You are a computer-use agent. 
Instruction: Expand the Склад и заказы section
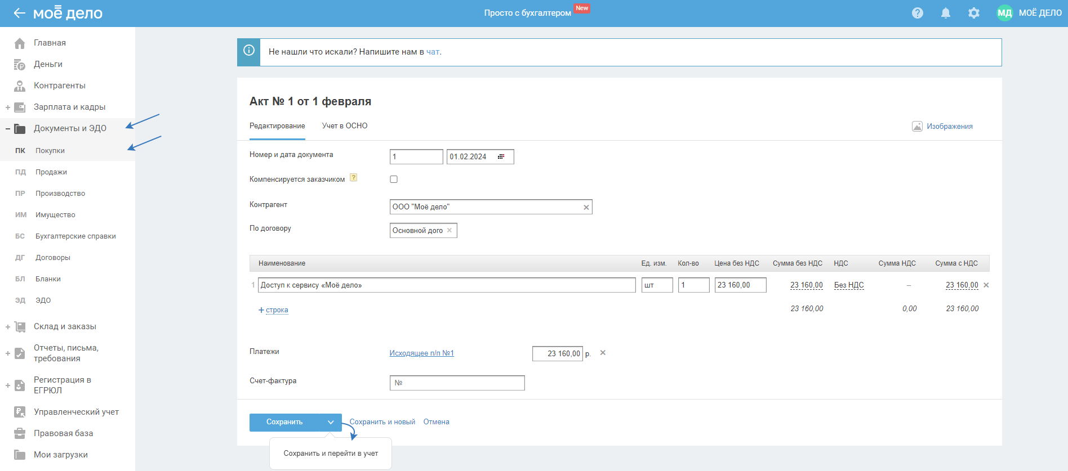(x=8, y=327)
